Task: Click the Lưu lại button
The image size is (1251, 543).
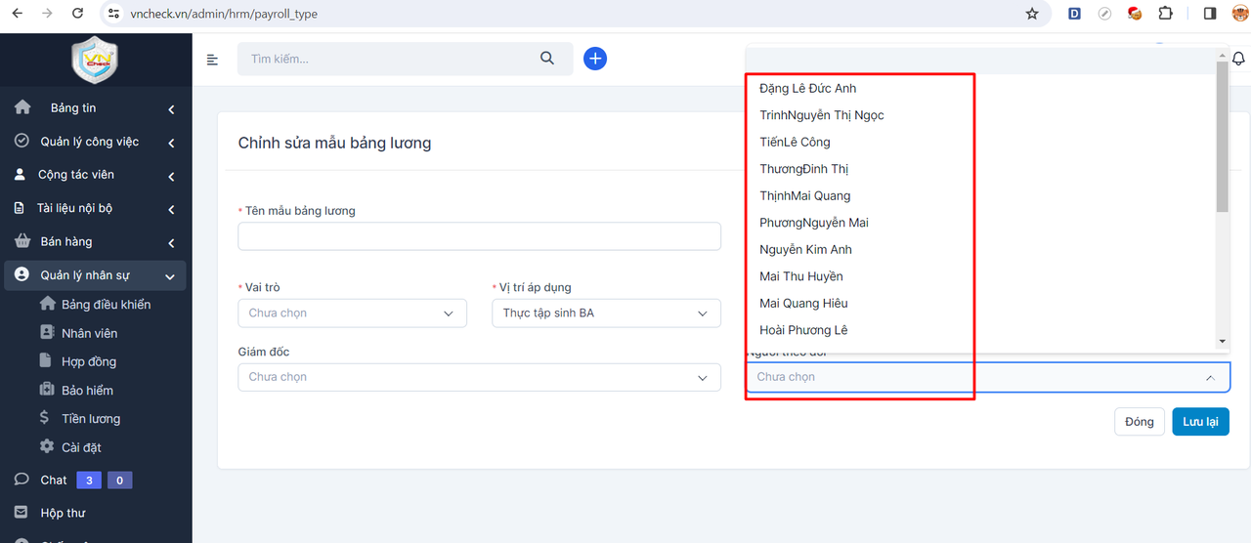Action: 1200,422
